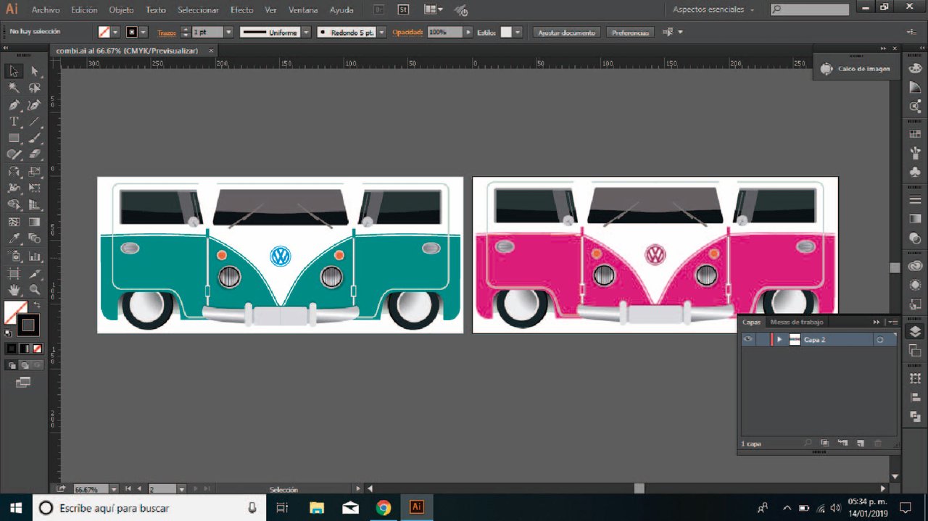This screenshot has height=521, width=928.
Task: Open the Align panel icon in dock
Action: [x=915, y=397]
